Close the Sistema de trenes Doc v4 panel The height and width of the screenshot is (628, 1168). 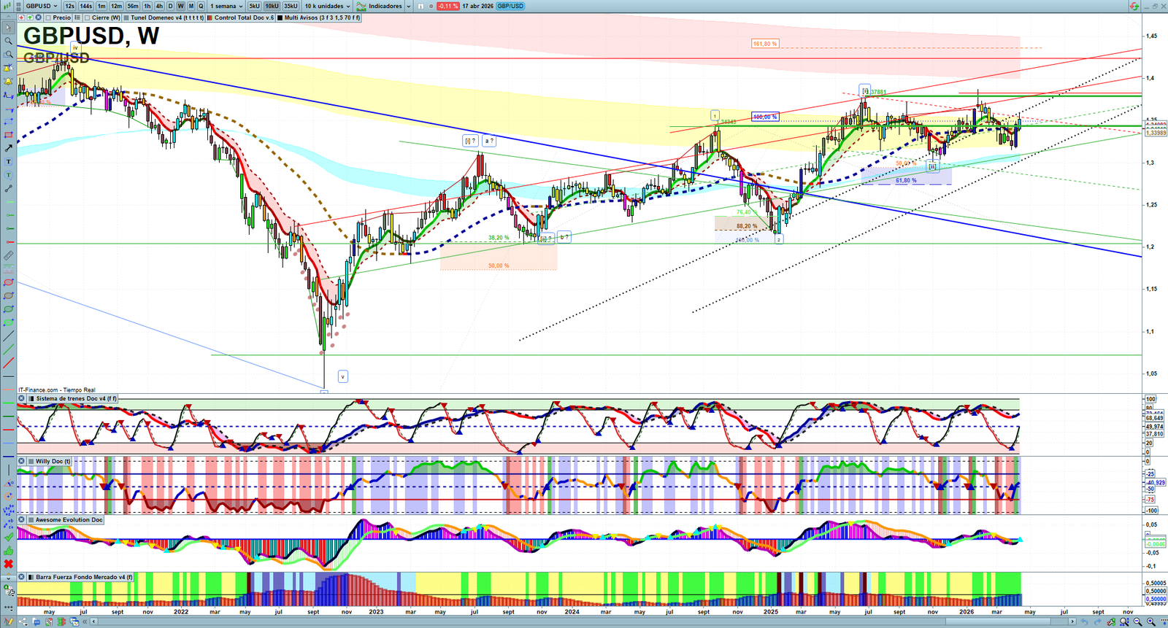[x=22, y=399]
